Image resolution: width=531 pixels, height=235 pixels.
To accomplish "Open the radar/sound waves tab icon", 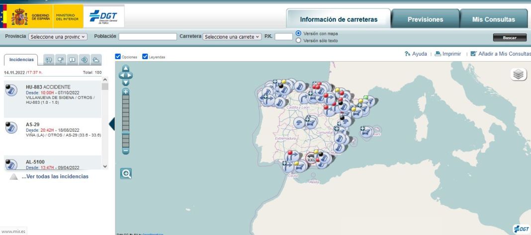I will (x=84, y=60).
